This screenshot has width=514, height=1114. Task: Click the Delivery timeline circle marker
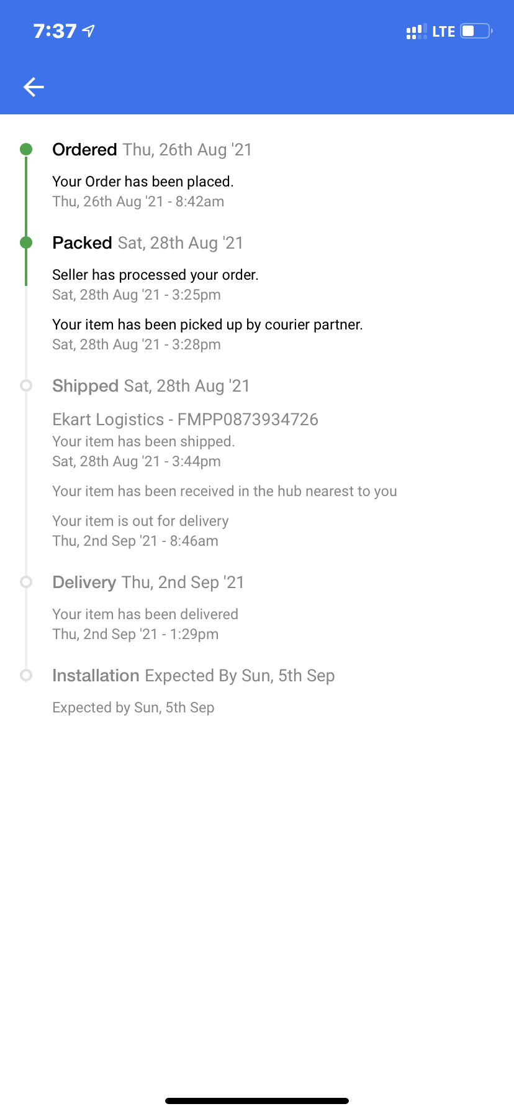[x=26, y=582]
